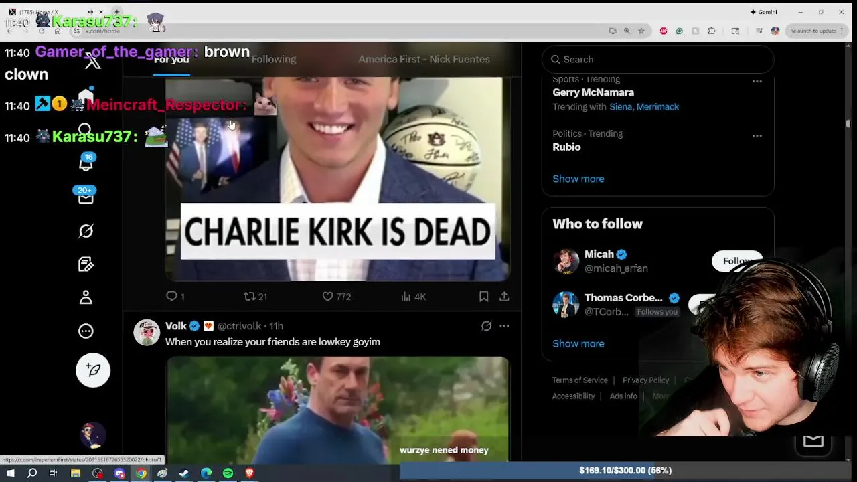
Task: Open Privacy Policy link
Action: pos(646,380)
